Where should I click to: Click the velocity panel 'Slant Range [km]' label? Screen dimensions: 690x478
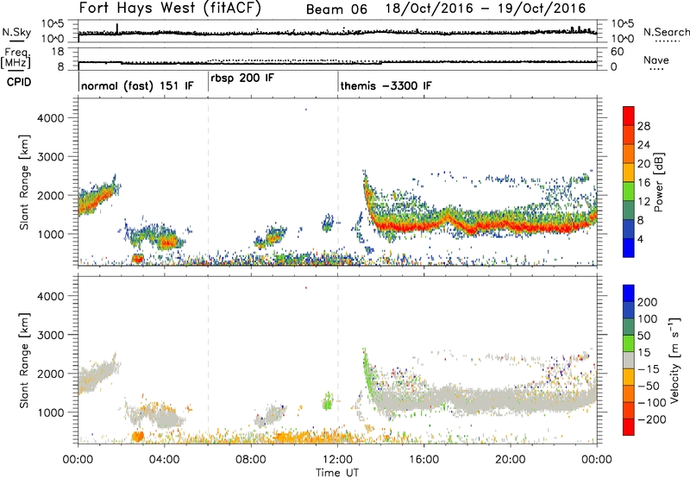point(24,360)
